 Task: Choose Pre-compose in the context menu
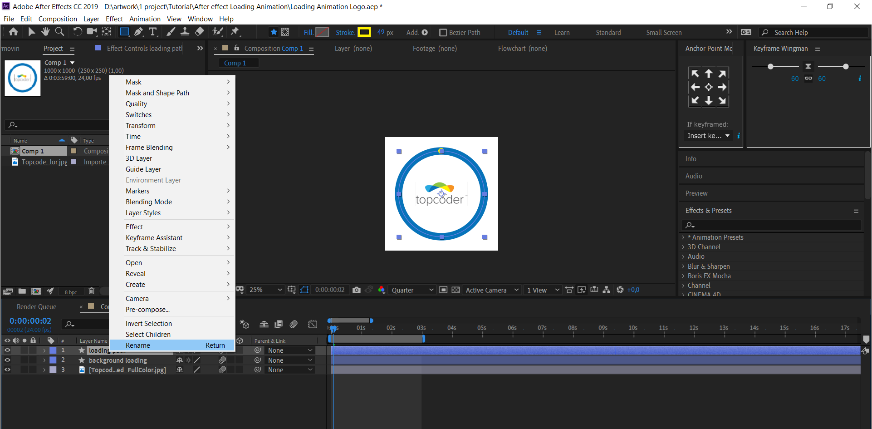172,310
